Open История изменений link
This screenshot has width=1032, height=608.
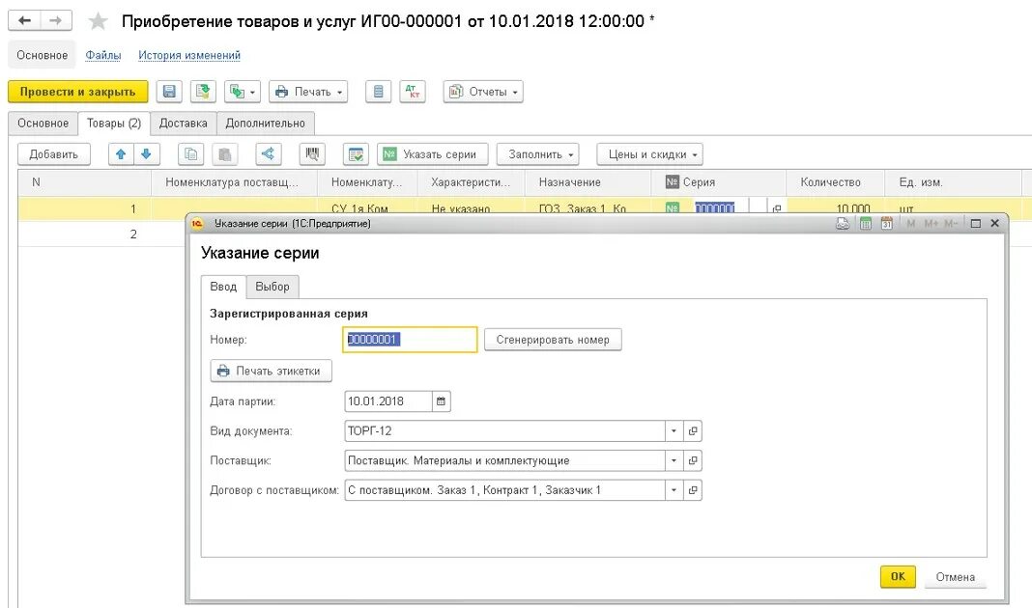(x=188, y=55)
